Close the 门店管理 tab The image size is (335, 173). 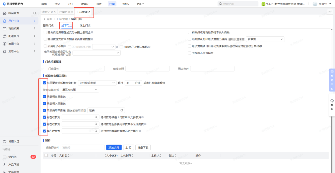(89, 12)
